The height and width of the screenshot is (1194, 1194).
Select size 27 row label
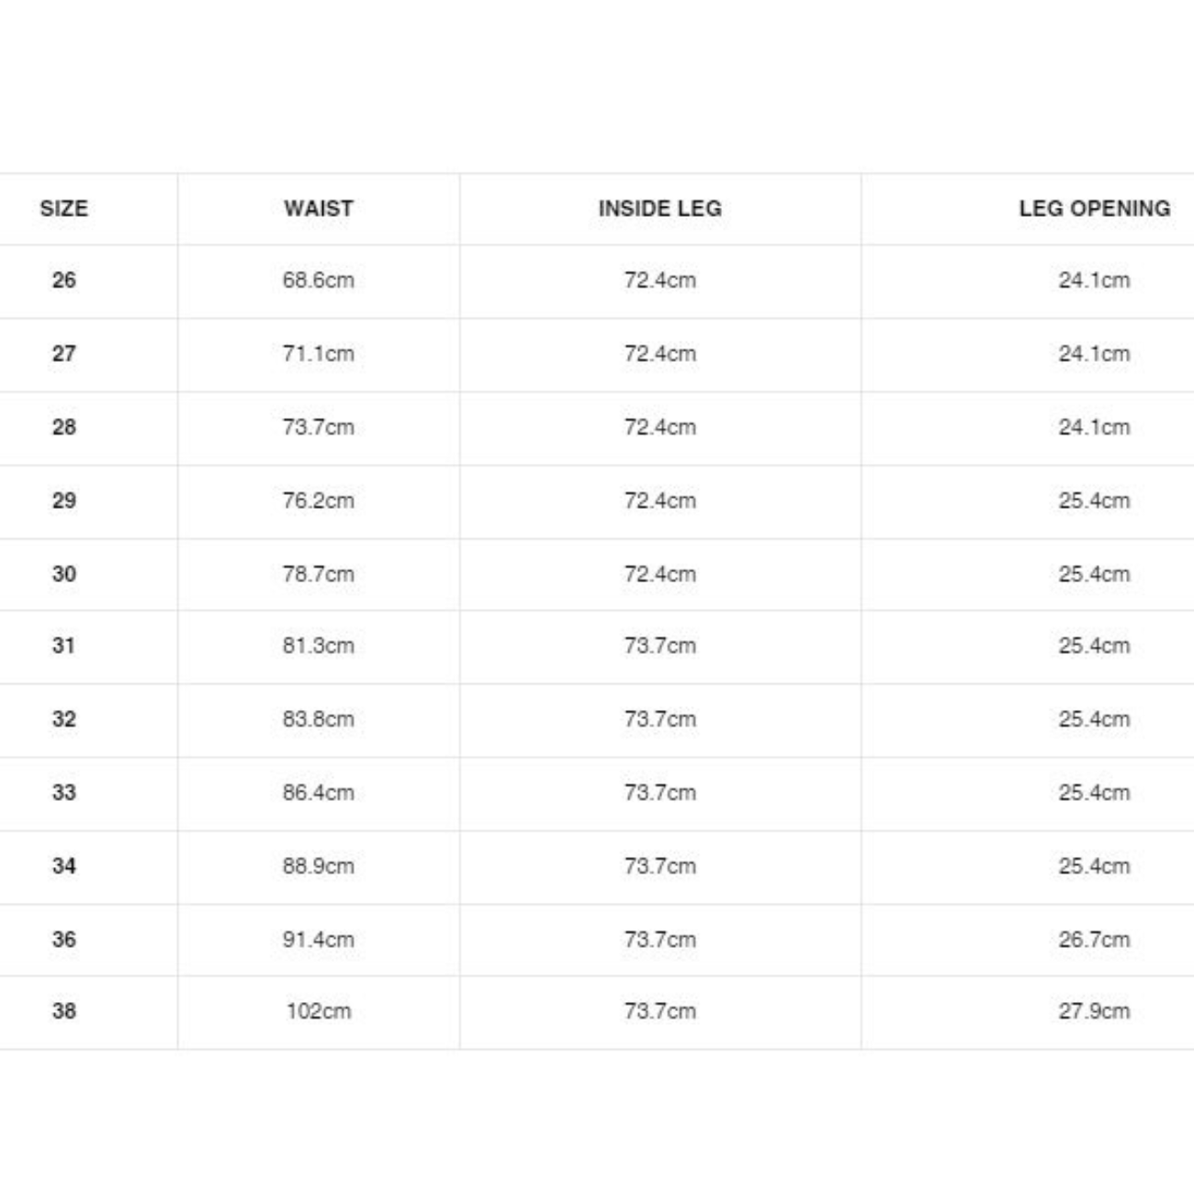[x=63, y=354]
